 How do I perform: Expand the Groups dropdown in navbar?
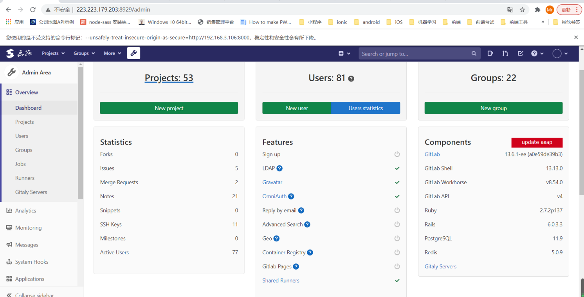pyautogui.click(x=84, y=53)
